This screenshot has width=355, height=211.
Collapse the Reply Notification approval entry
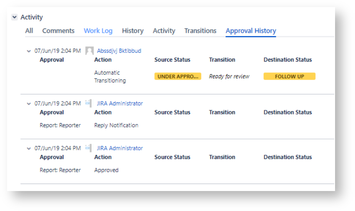[x=29, y=104]
